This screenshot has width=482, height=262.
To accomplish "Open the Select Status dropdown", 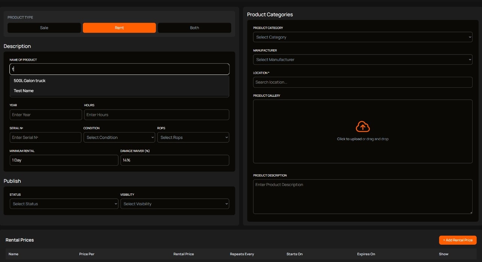I will coord(64,204).
